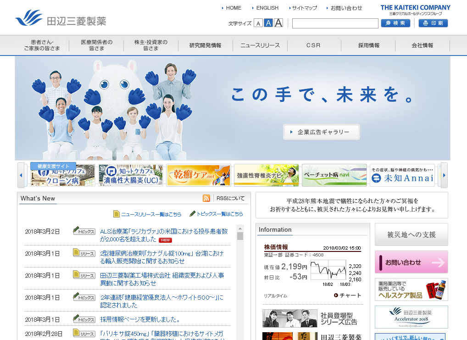This screenshot has height=340, width=467.
Task: Click the トピックス tag on March 2 item
Action: (84, 231)
